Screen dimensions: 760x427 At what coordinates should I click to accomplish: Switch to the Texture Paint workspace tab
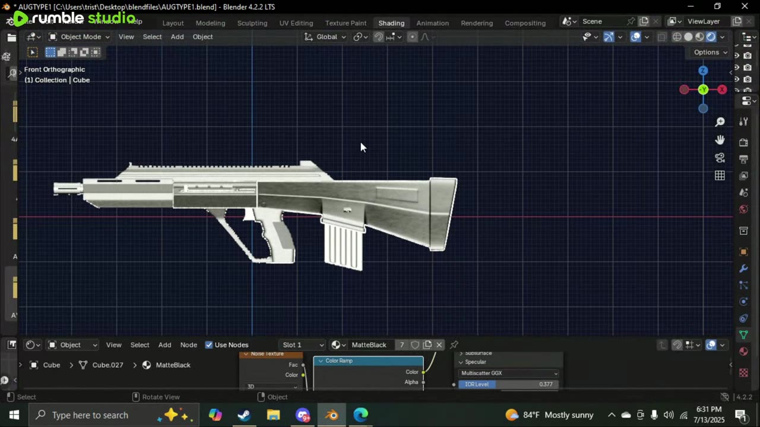point(346,23)
